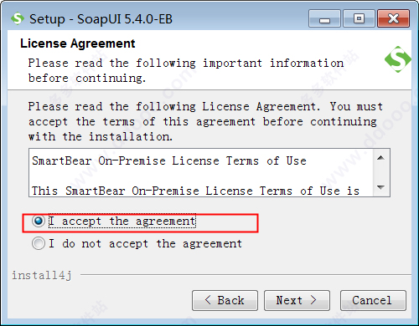Click inside the license terms text box
This screenshot has width=419, height=326.
coord(202,173)
